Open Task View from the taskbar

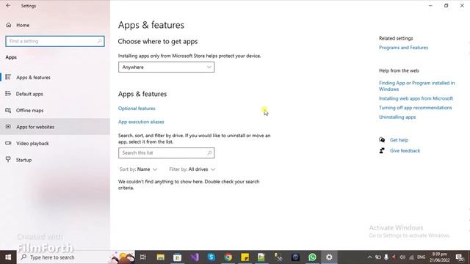tap(143, 257)
